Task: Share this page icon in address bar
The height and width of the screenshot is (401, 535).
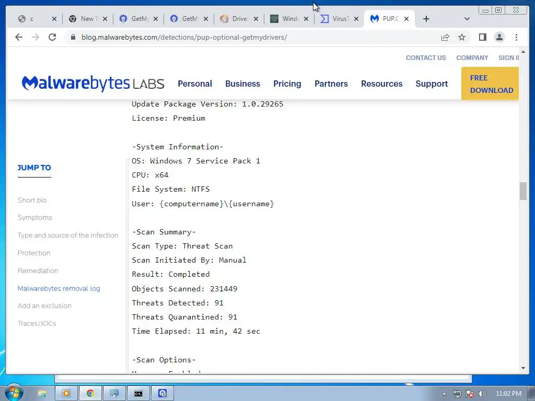Action: pos(445,37)
